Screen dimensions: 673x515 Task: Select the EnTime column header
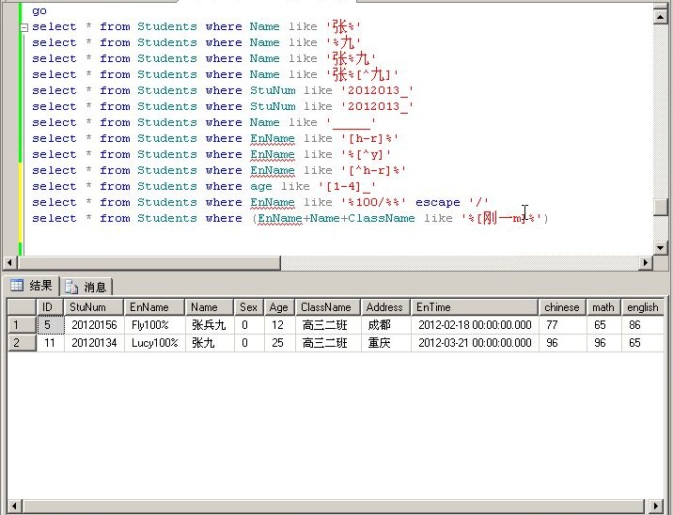[475, 307]
